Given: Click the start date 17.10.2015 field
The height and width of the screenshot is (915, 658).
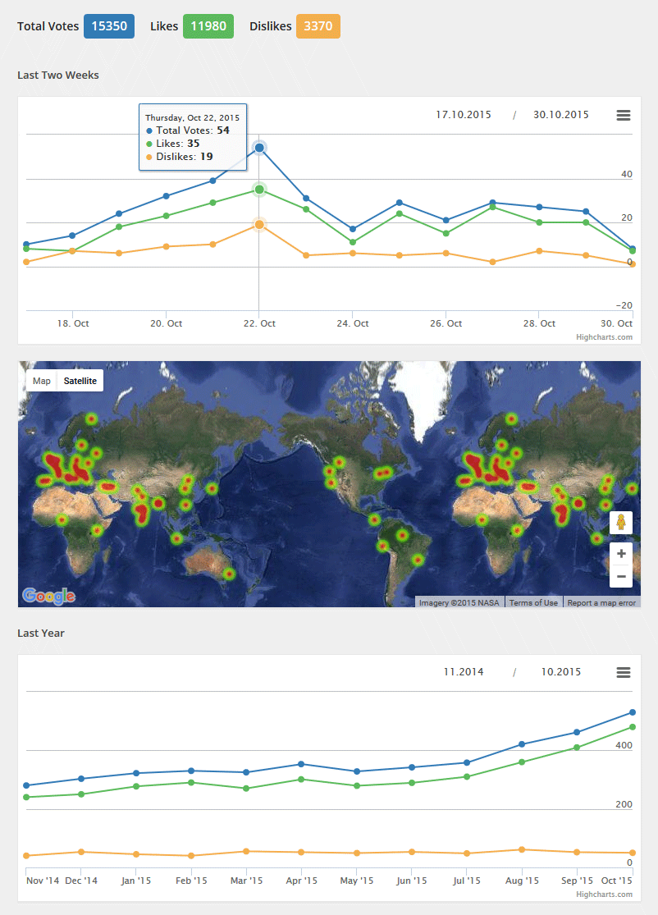Looking at the screenshot, I should click(464, 115).
